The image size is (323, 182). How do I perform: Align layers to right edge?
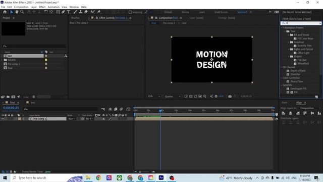tap(298, 113)
